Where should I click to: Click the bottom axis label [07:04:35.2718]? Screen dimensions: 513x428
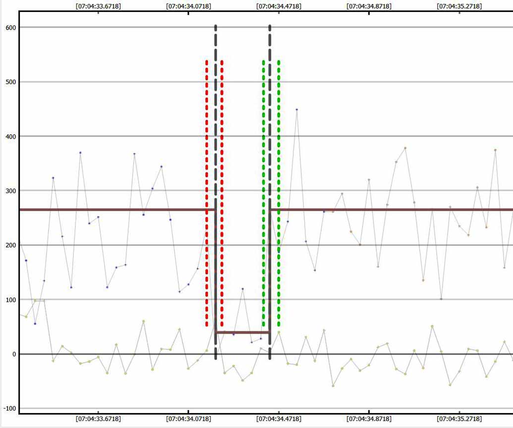click(459, 419)
